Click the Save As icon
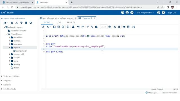Viewport: 180px width, 101px height. [x=58, y=27]
